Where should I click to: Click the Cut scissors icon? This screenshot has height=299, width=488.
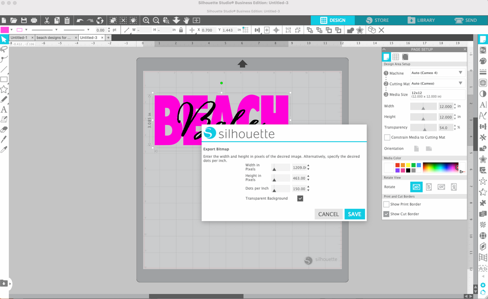pos(47,20)
